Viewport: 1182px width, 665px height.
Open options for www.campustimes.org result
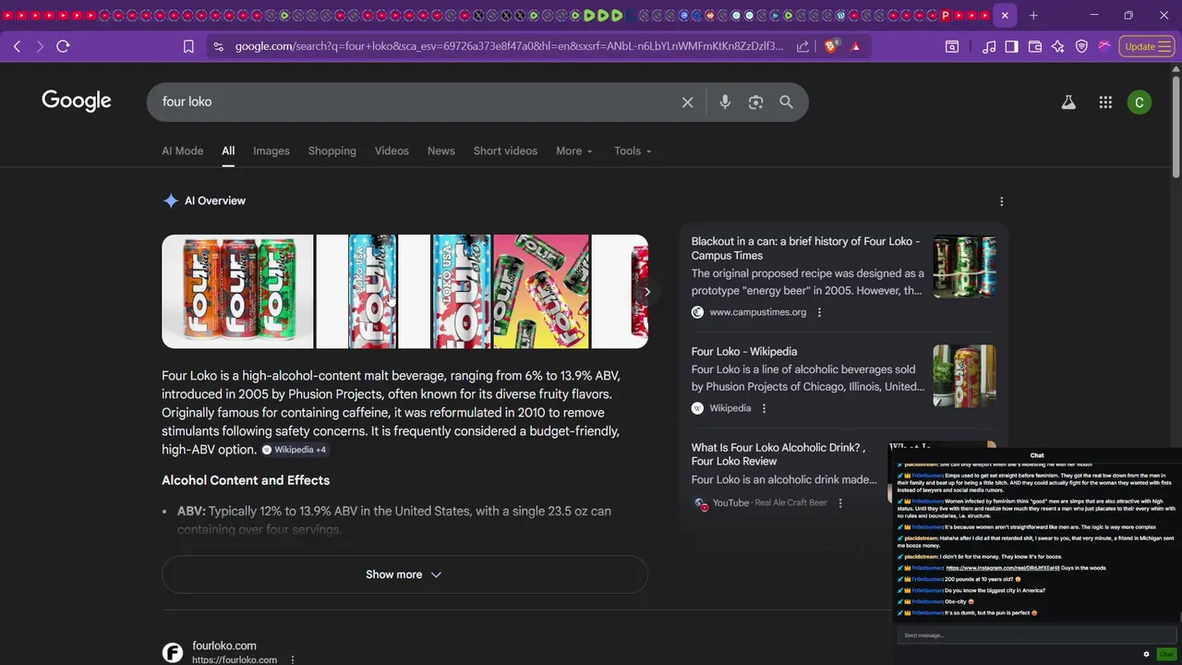click(x=819, y=312)
